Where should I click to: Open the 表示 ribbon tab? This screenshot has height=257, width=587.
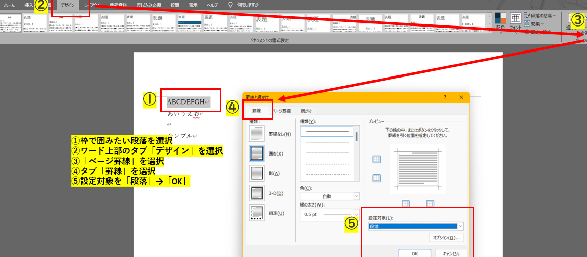(193, 5)
